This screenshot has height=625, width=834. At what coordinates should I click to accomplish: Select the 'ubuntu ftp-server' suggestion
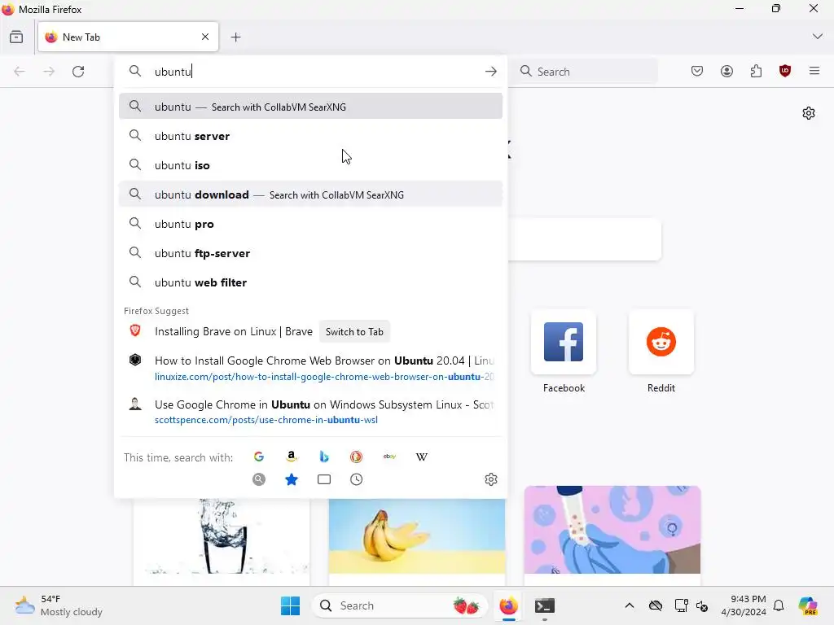(310, 253)
